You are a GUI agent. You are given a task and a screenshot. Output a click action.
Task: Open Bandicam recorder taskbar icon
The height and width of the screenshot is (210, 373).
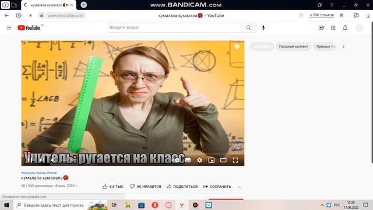[x=195, y=205]
